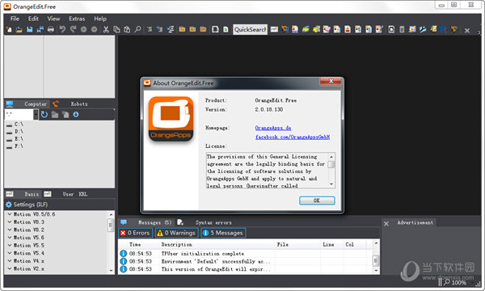Cut selection using the scissors icon
This screenshot has width=485, height=291.
[x=106, y=29]
